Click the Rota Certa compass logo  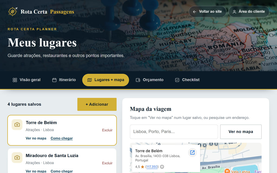[13, 12]
